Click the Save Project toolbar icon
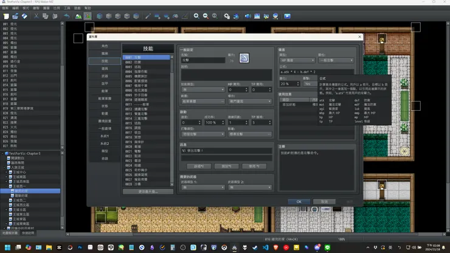 point(24,16)
